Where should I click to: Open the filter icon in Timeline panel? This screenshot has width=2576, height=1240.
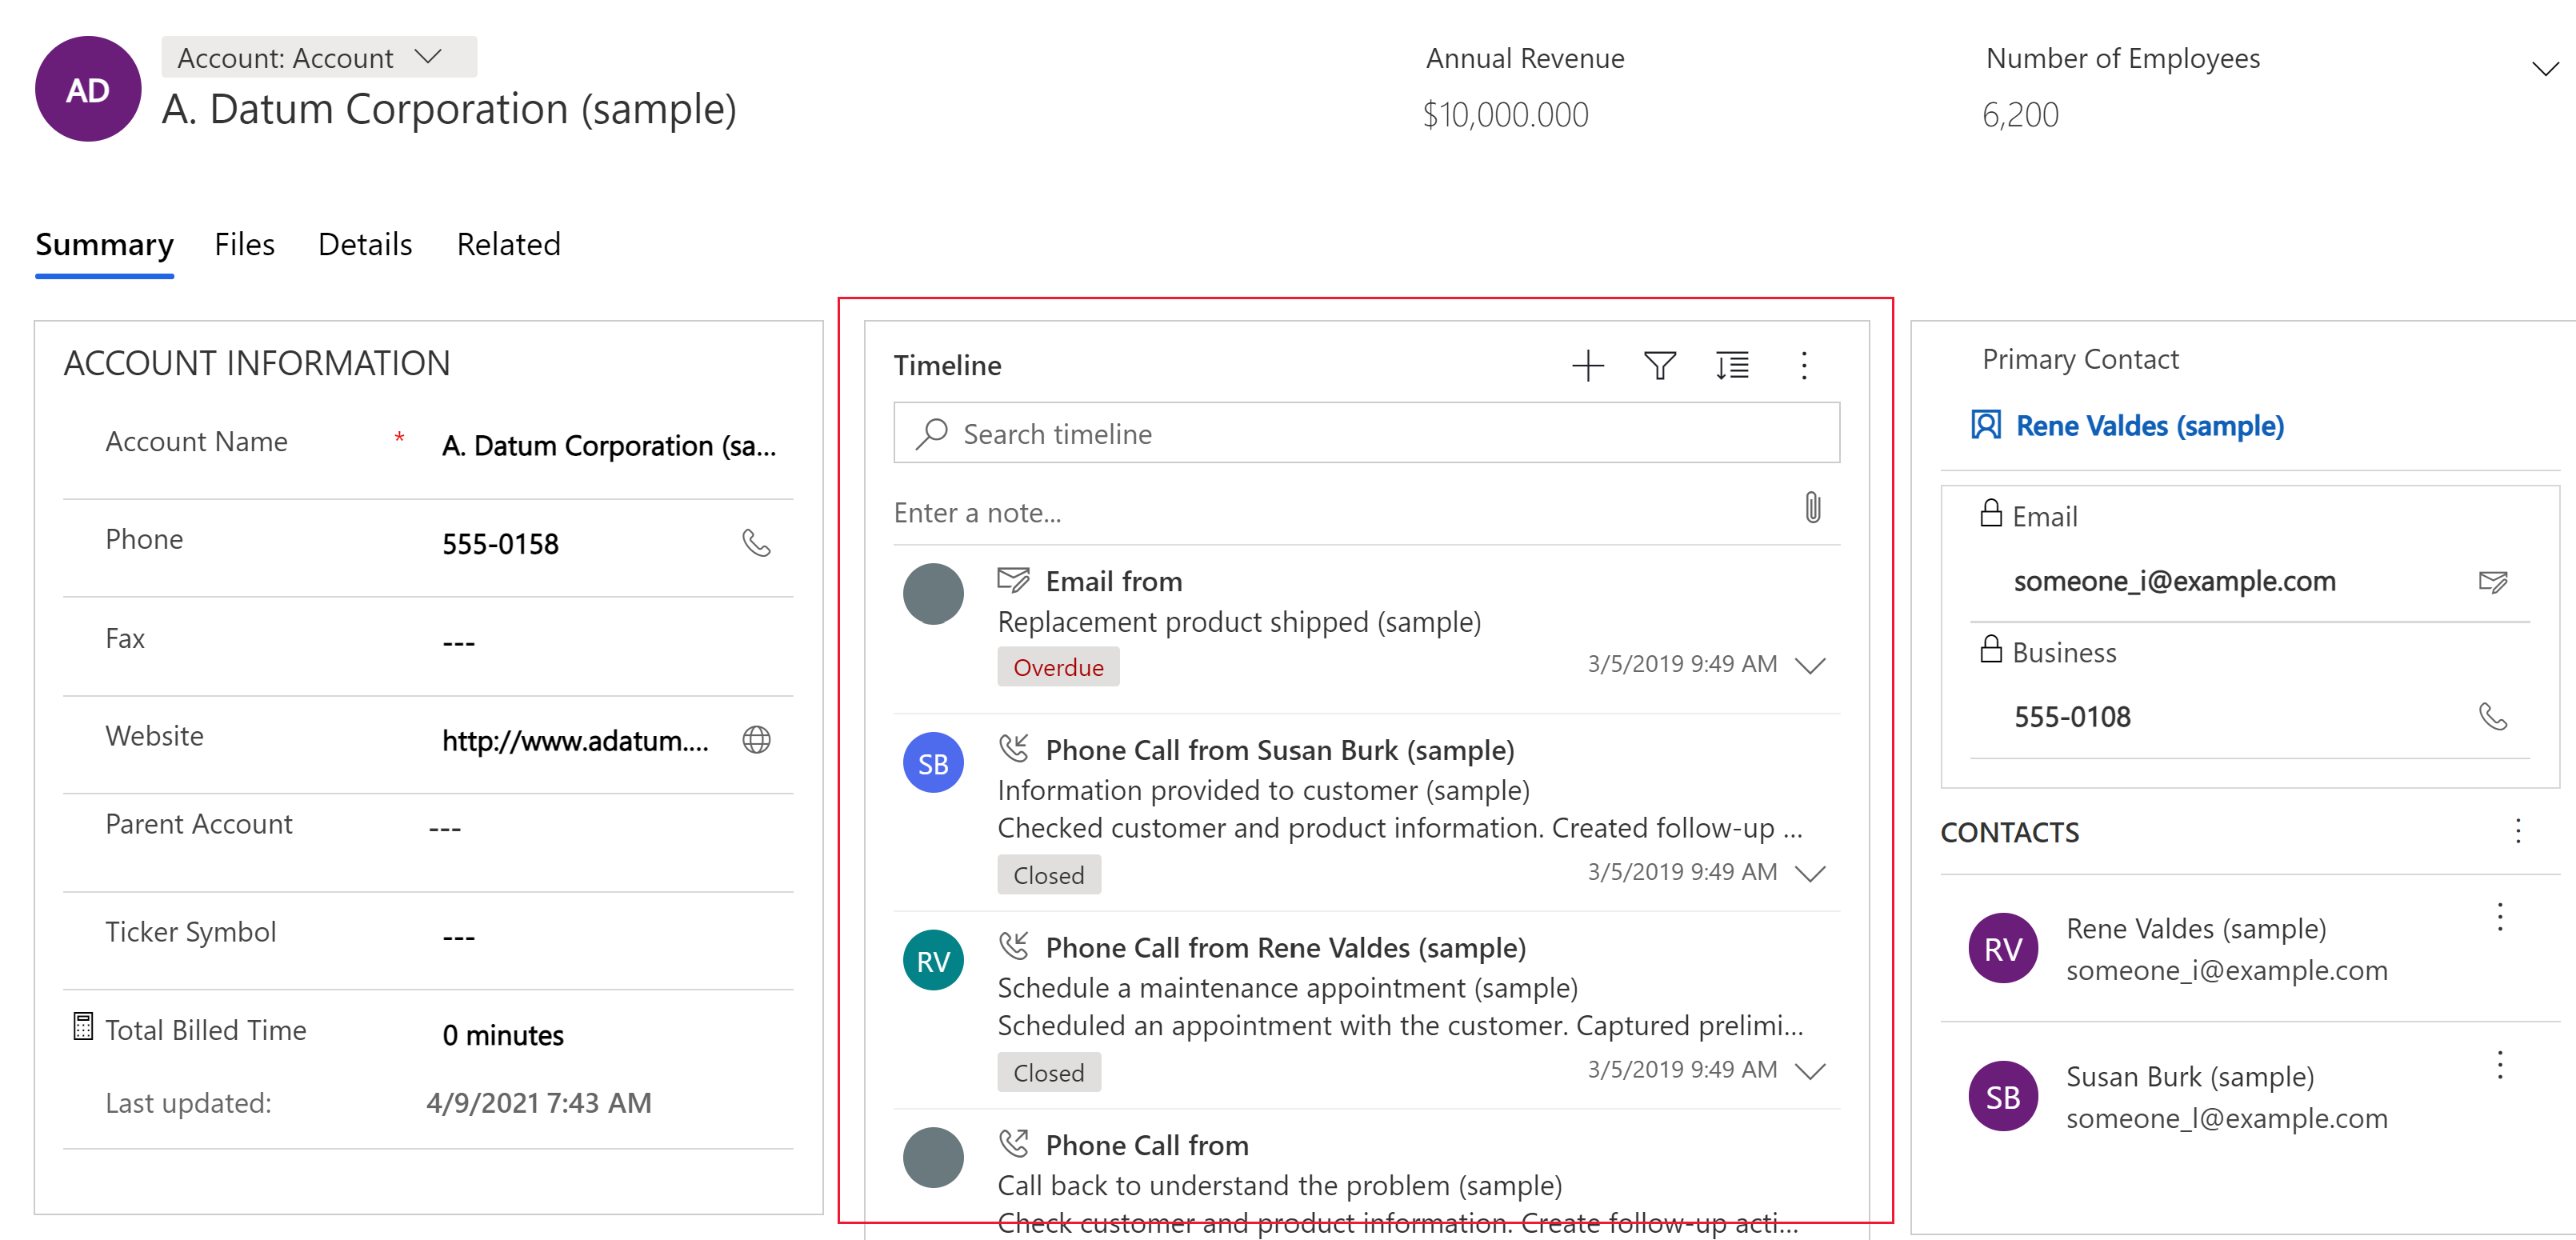[1659, 366]
